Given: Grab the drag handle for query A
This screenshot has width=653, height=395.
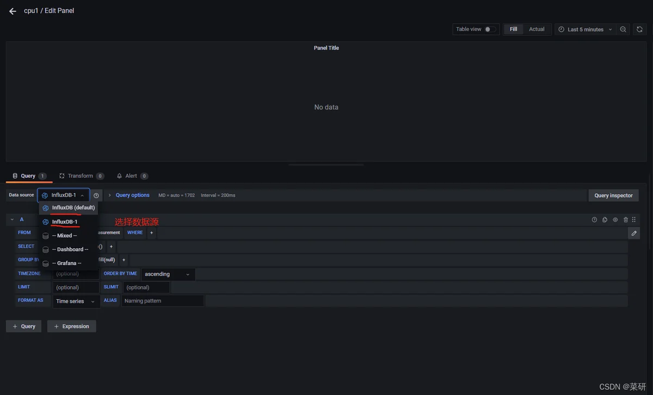Looking at the screenshot, I should click(x=634, y=219).
